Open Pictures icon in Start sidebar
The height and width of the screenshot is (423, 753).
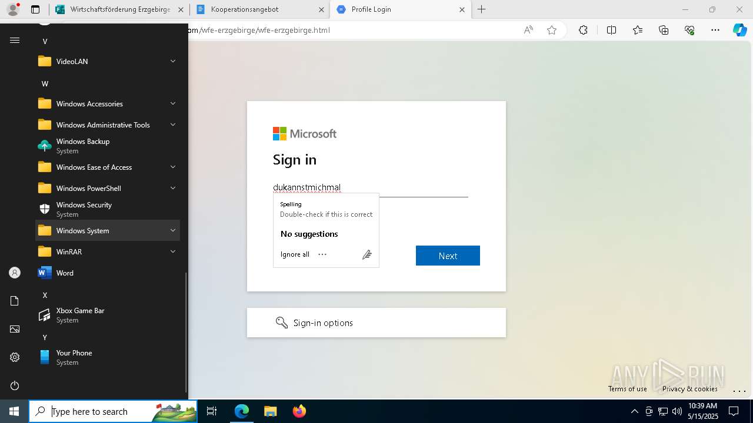(15, 329)
